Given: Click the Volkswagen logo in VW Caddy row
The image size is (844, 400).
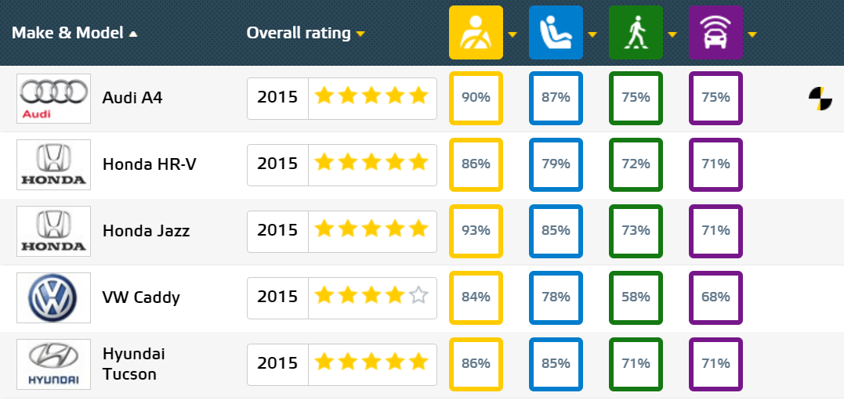Looking at the screenshot, I should pos(54,298).
